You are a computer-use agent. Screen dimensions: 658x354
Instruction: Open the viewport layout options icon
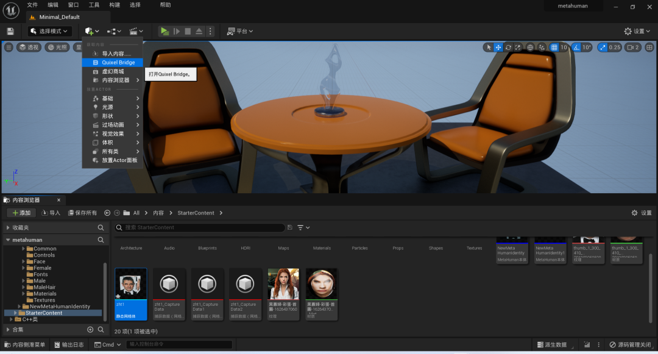click(x=649, y=48)
